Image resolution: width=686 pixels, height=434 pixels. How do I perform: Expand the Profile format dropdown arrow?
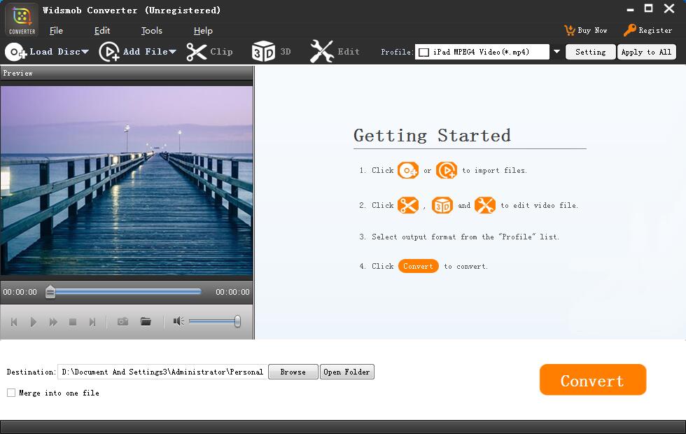coord(556,52)
